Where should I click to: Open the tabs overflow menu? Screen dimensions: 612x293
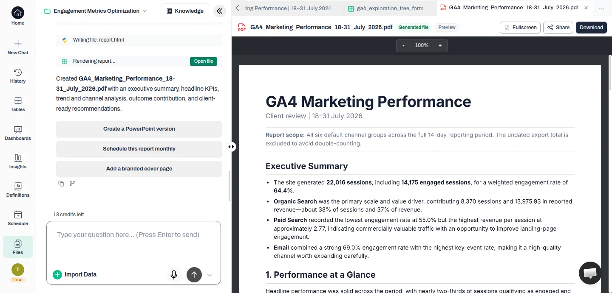pyautogui.click(x=602, y=8)
